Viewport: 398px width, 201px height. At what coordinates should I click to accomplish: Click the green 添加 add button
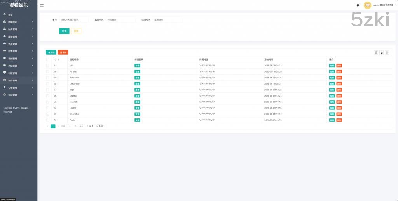[51, 52]
